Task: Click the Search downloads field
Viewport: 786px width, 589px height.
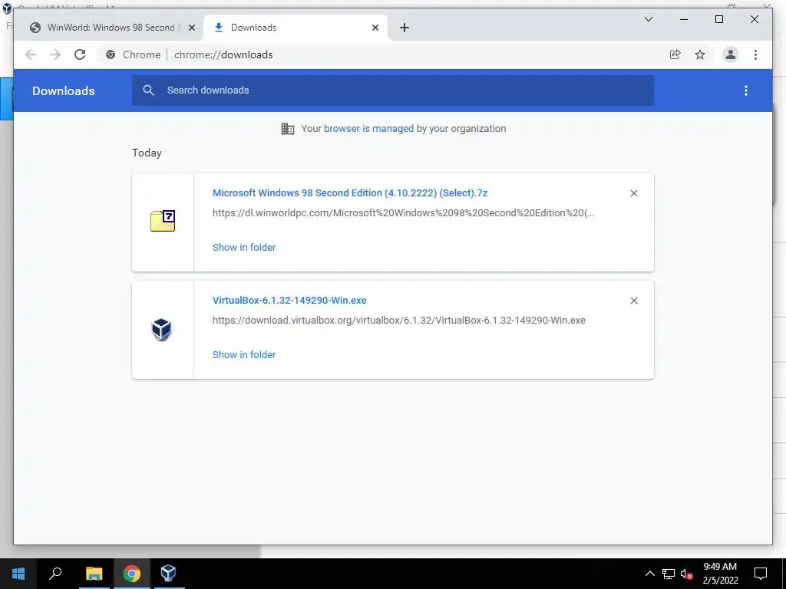Action: 392,90
